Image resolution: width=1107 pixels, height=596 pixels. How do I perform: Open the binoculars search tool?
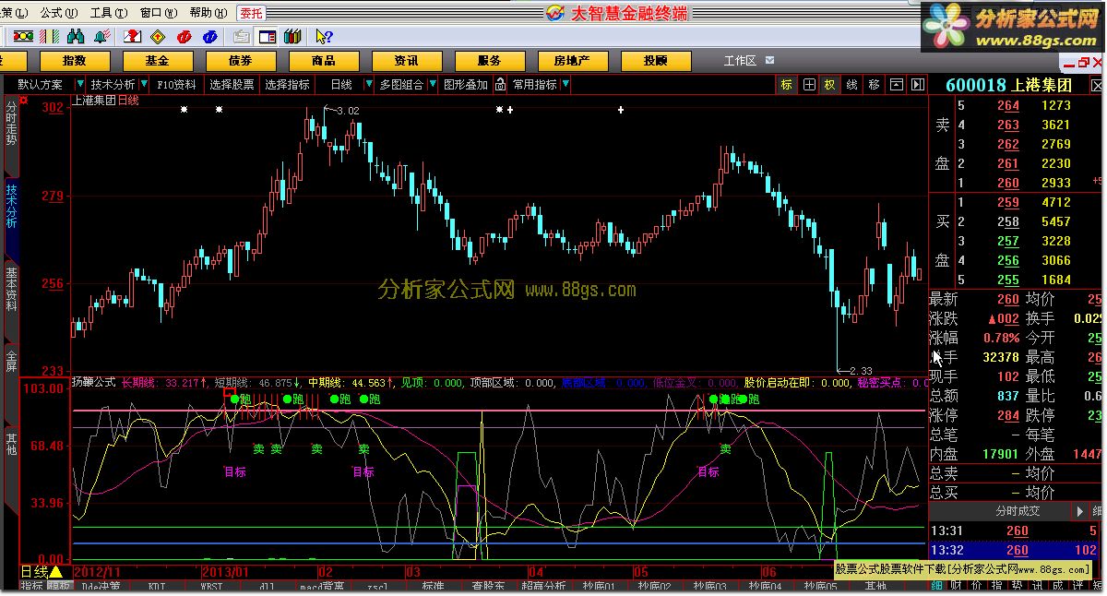(x=76, y=36)
